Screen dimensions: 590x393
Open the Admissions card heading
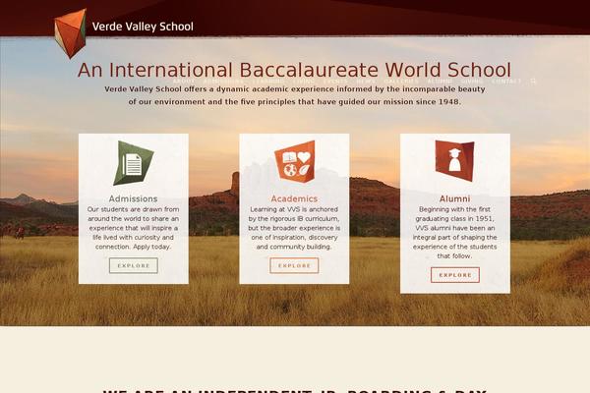point(133,198)
